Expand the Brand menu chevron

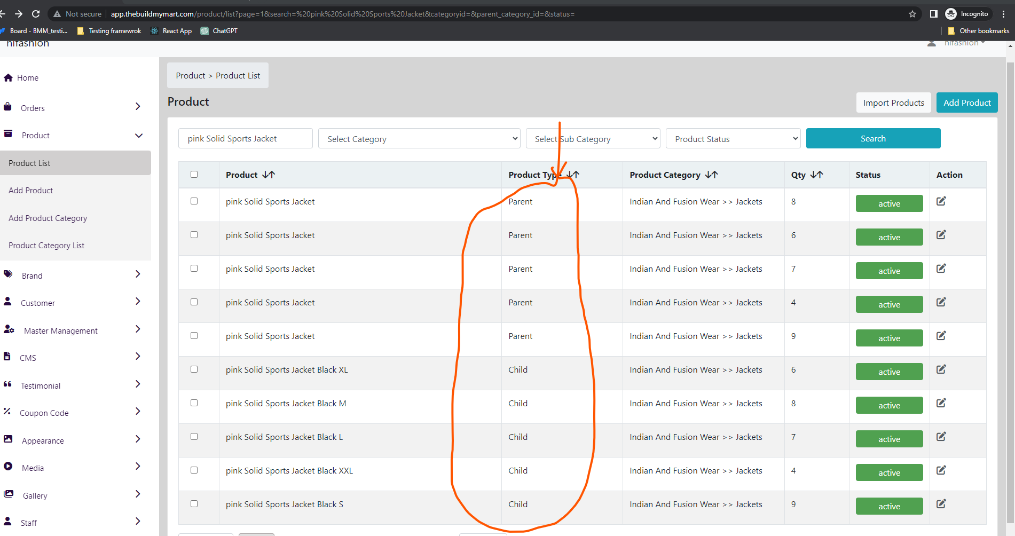(x=138, y=274)
